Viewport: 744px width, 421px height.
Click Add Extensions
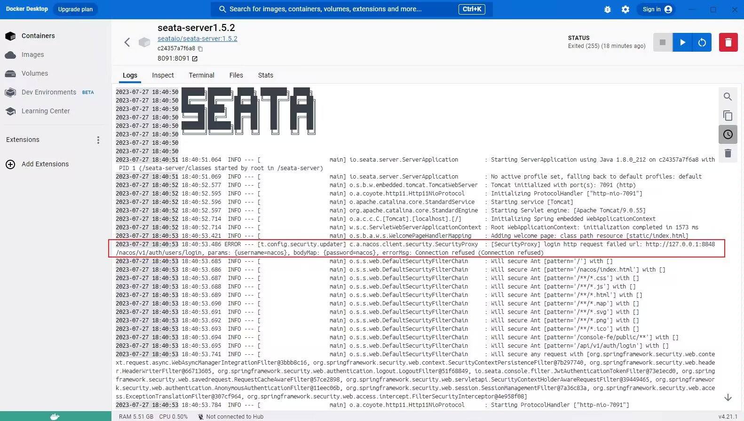coord(45,164)
